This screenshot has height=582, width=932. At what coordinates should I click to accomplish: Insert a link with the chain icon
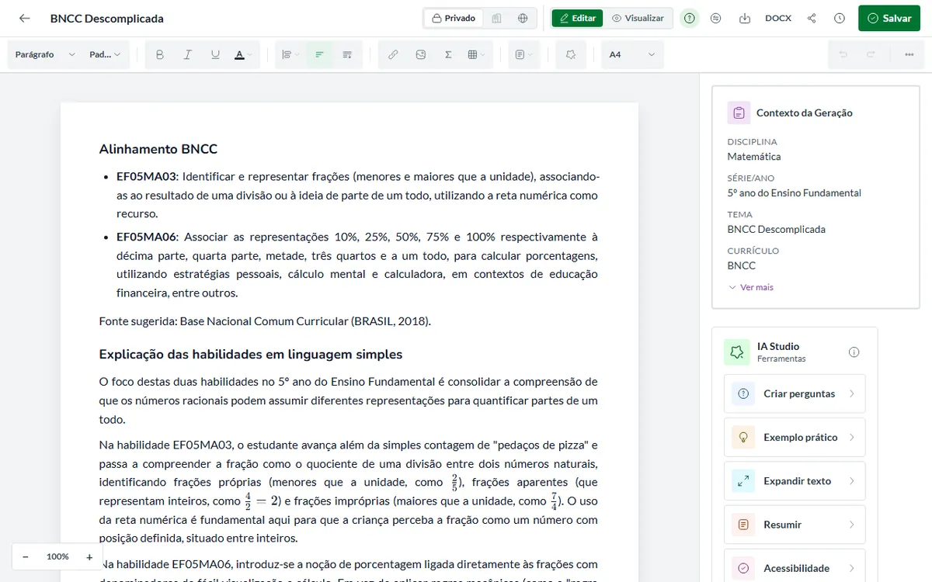[x=393, y=54]
